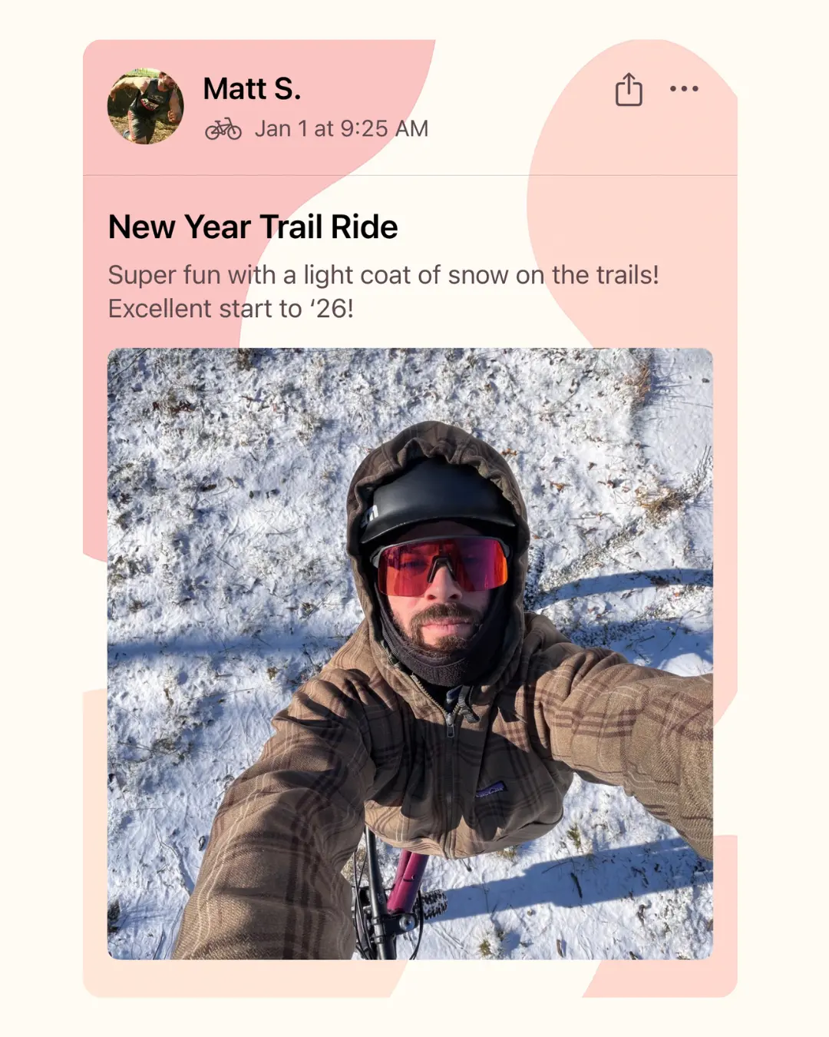Open the three-dot more options menu
This screenshot has height=1037, width=829.
tap(684, 88)
